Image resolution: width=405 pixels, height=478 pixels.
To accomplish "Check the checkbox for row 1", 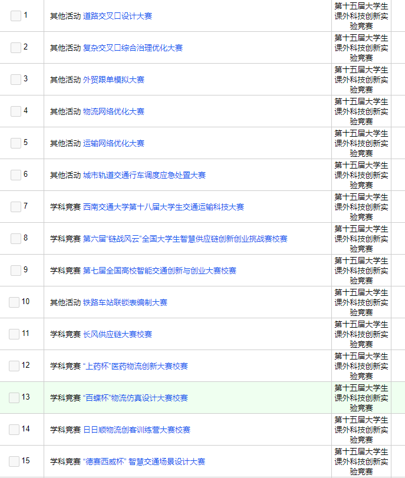I will tap(15, 16).
